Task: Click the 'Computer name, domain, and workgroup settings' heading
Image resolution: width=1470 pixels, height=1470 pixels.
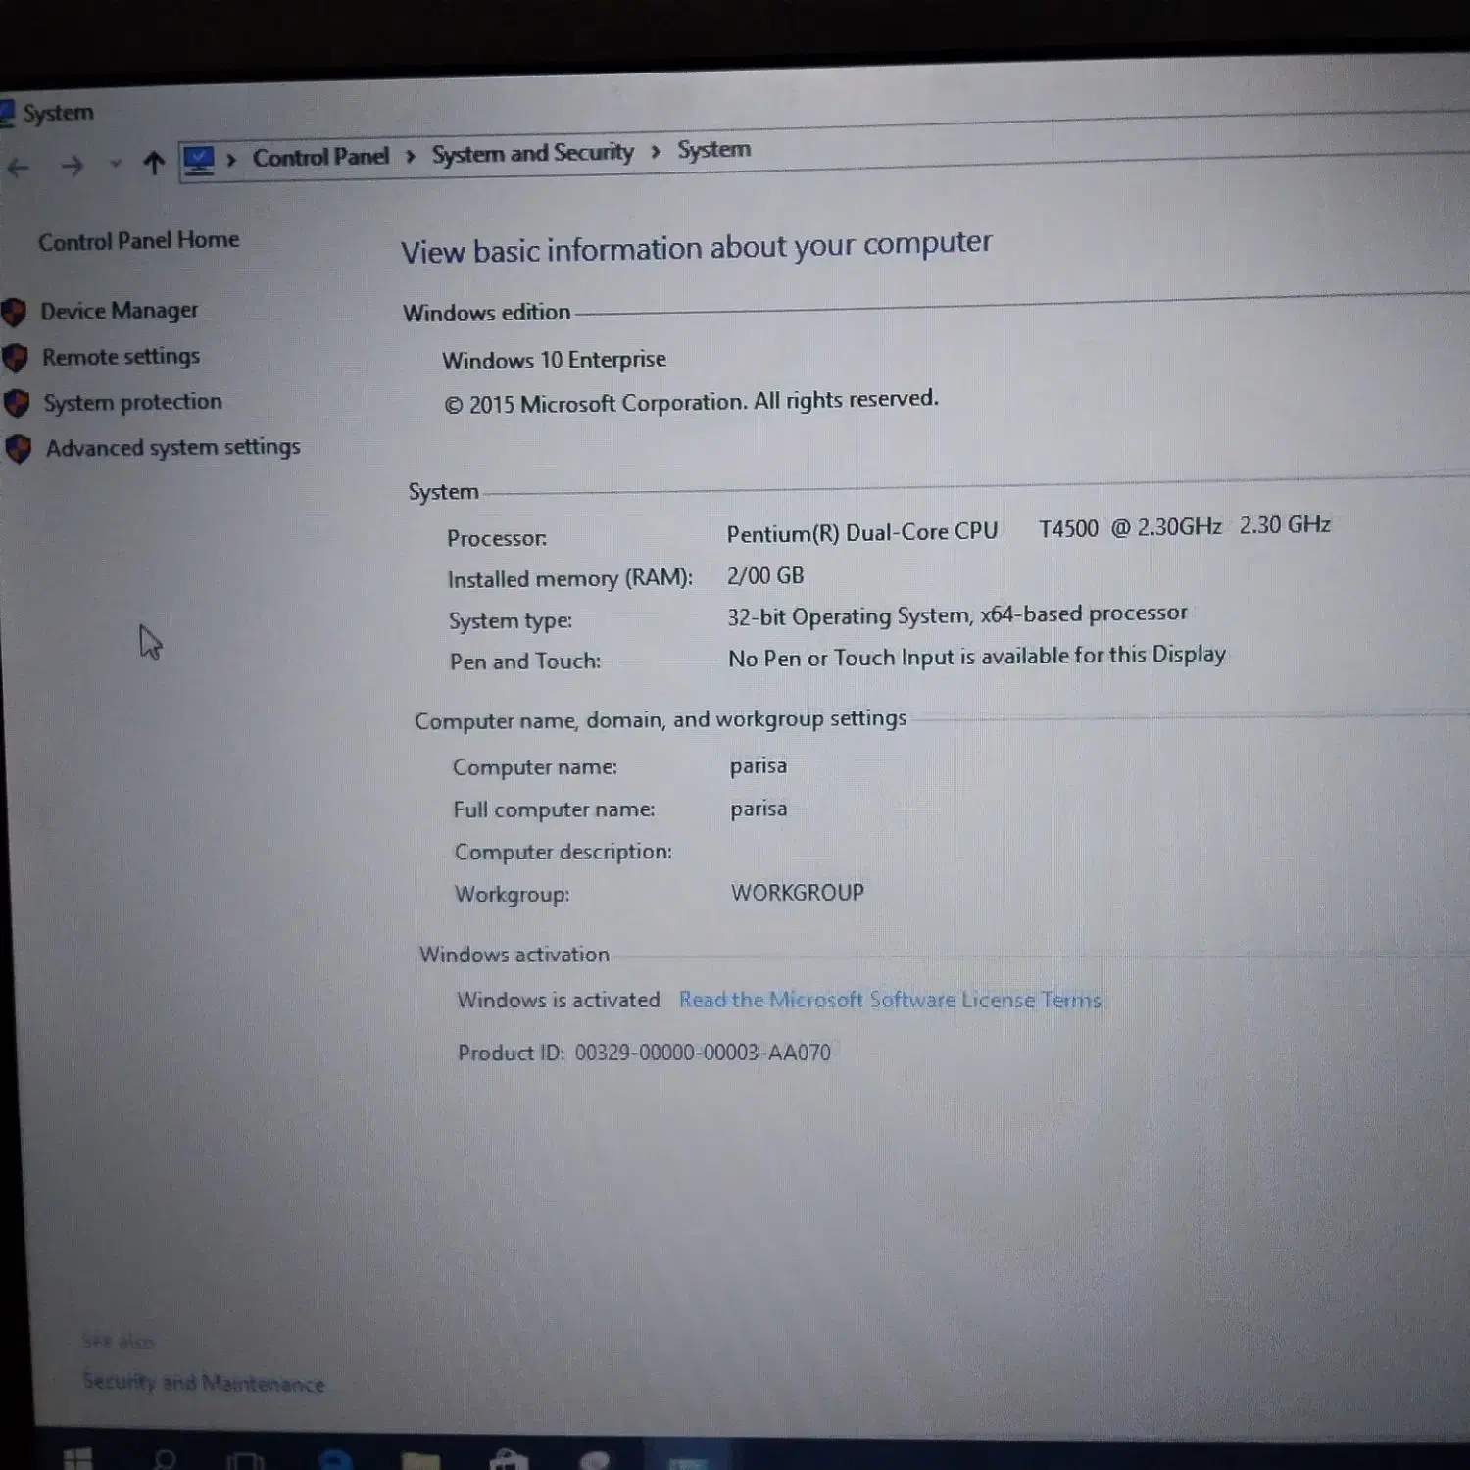Action: (661, 720)
